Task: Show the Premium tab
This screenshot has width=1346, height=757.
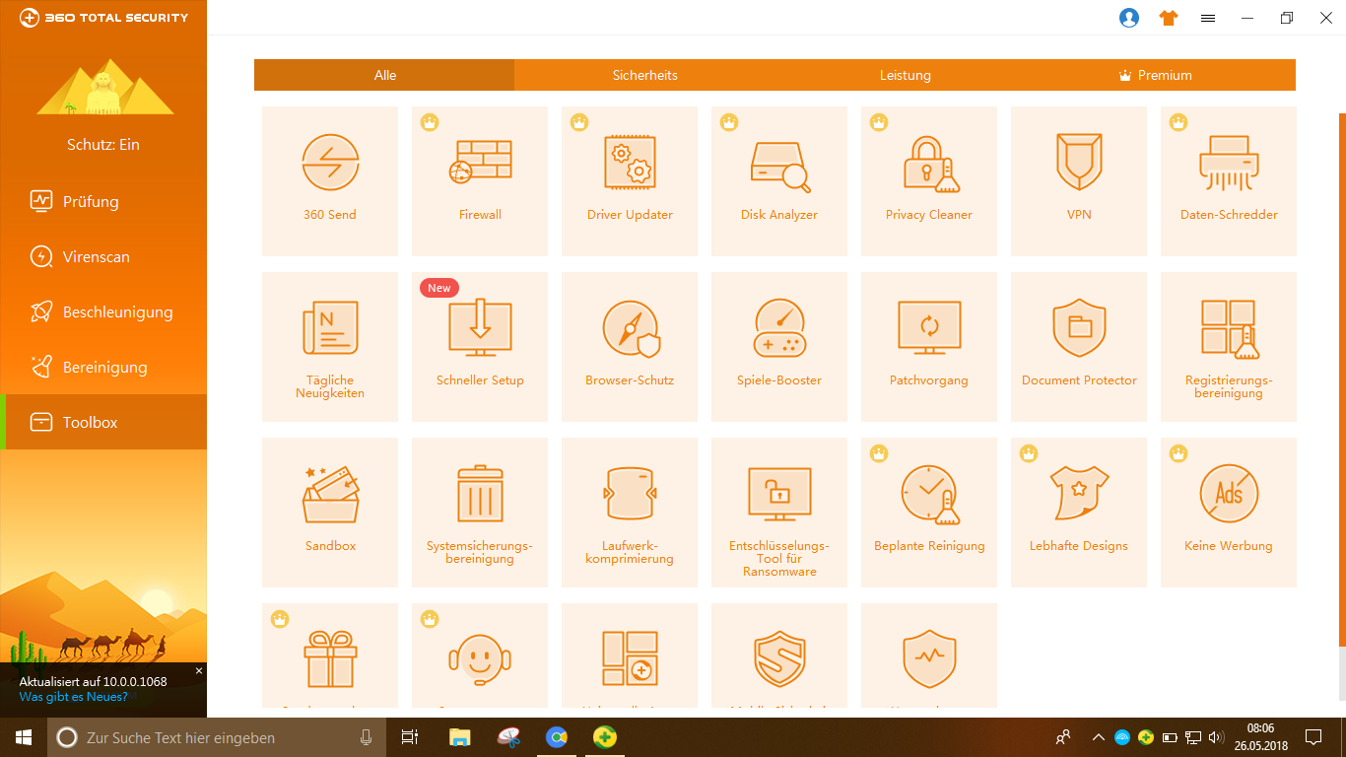Action: point(1165,75)
